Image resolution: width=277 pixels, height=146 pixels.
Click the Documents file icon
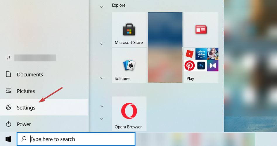coord(8,74)
